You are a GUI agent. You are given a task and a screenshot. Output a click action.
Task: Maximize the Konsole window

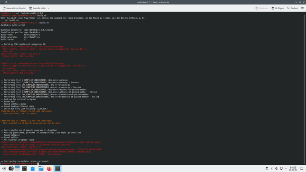point(300,2)
